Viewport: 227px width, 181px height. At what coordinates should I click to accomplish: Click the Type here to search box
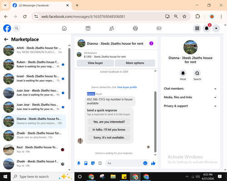(x=42, y=176)
